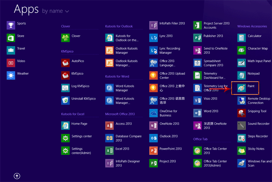This screenshot has height=182, width=272.
Task: Open the Weather app
Action: click(x=11, y=75)
